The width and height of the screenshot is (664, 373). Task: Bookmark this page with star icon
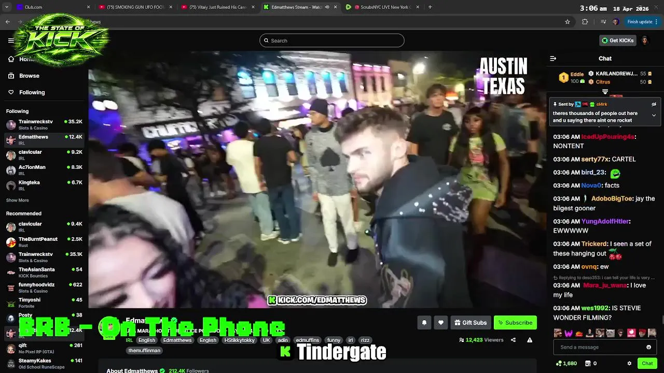tap(568, 22)
